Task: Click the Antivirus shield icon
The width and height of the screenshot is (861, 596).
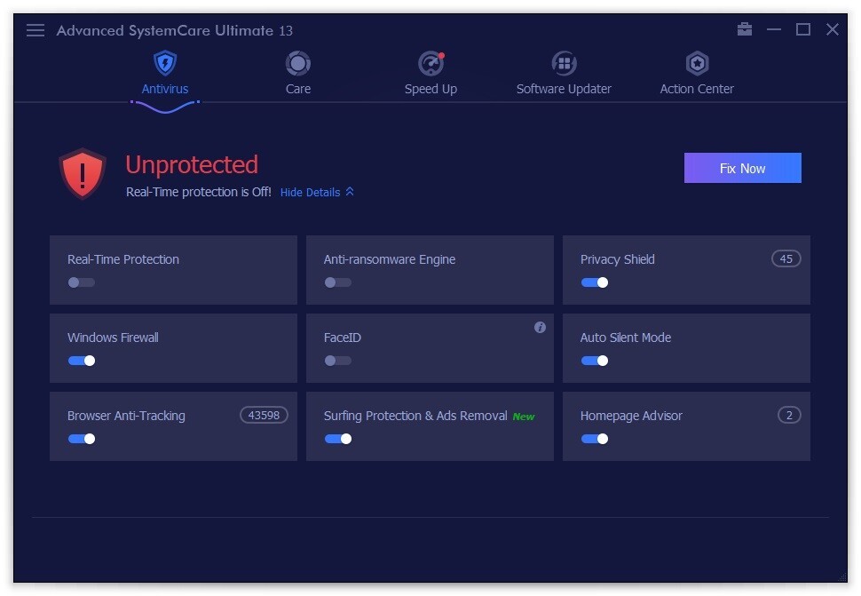Action: coord(165,63)
